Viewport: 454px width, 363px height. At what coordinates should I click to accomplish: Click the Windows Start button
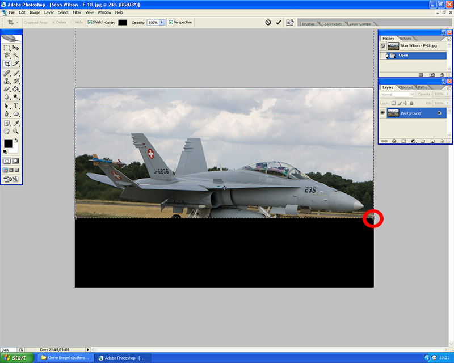coord(17,358)
